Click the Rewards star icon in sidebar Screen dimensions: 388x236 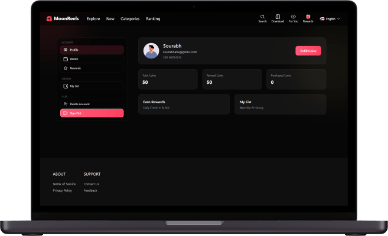tap(66, 68)
